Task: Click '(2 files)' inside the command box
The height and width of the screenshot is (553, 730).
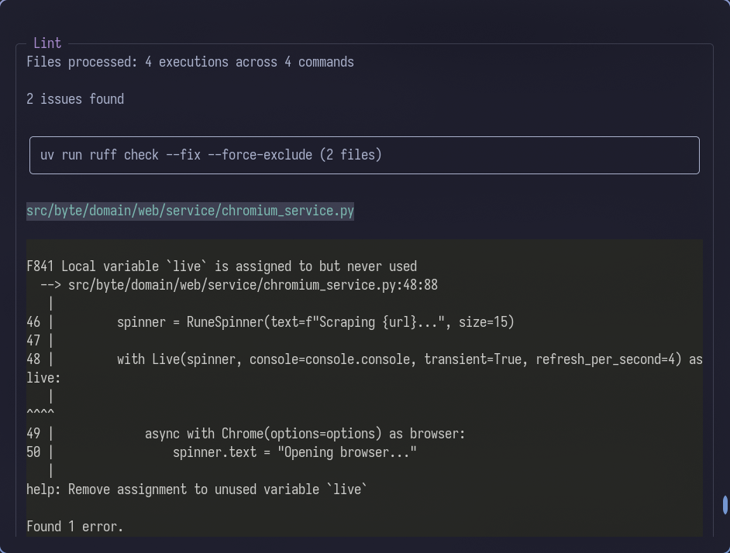Action: (x=350, y=154)
